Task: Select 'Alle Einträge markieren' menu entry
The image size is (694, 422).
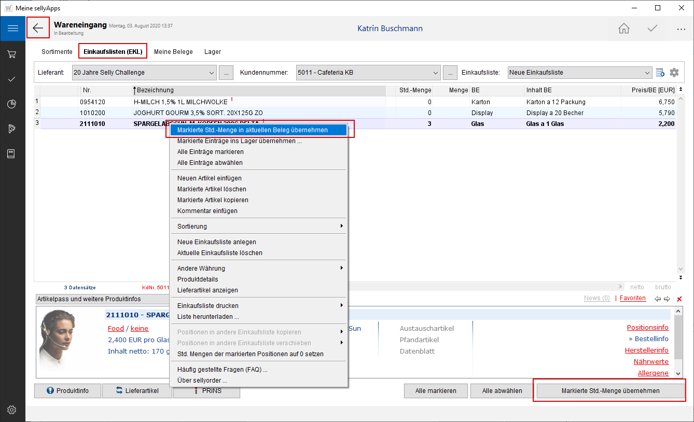Action: 210,152
